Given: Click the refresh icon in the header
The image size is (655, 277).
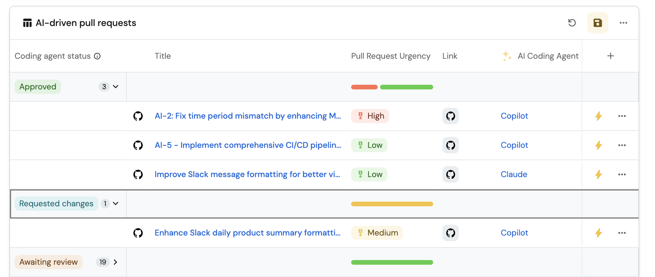Looking at the screenshot, I should click(x=572, y=23).
